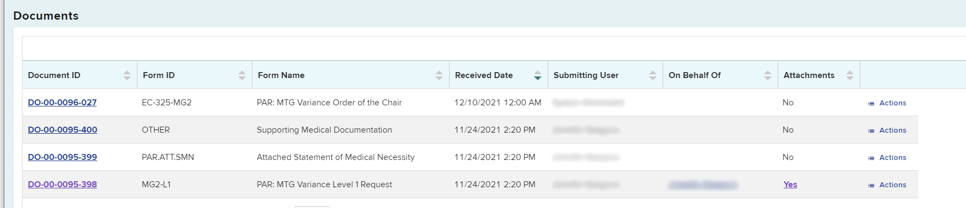Open Actions menu for DO-00-0095-399
Image resolution: width=966 pixels, height=208 pixels.
tap(887, 158)
